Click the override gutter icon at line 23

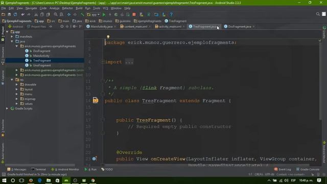pyautogui.click(x=94, y=159)
